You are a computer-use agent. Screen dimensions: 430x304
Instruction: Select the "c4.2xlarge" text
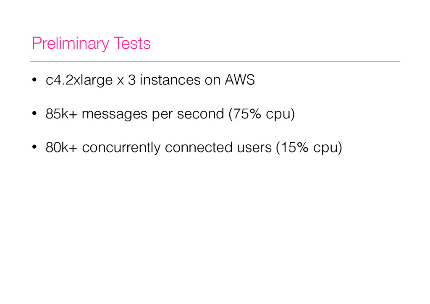tap(79, 81)
